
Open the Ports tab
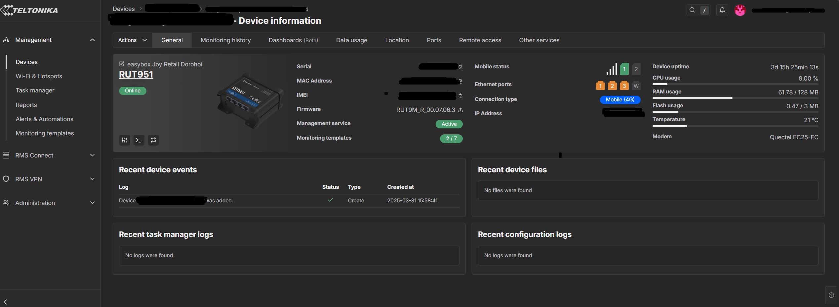tap(434, 40)
